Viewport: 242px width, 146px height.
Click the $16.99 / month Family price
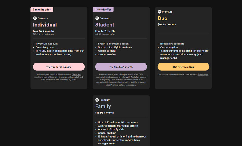[x=104, y=112]
